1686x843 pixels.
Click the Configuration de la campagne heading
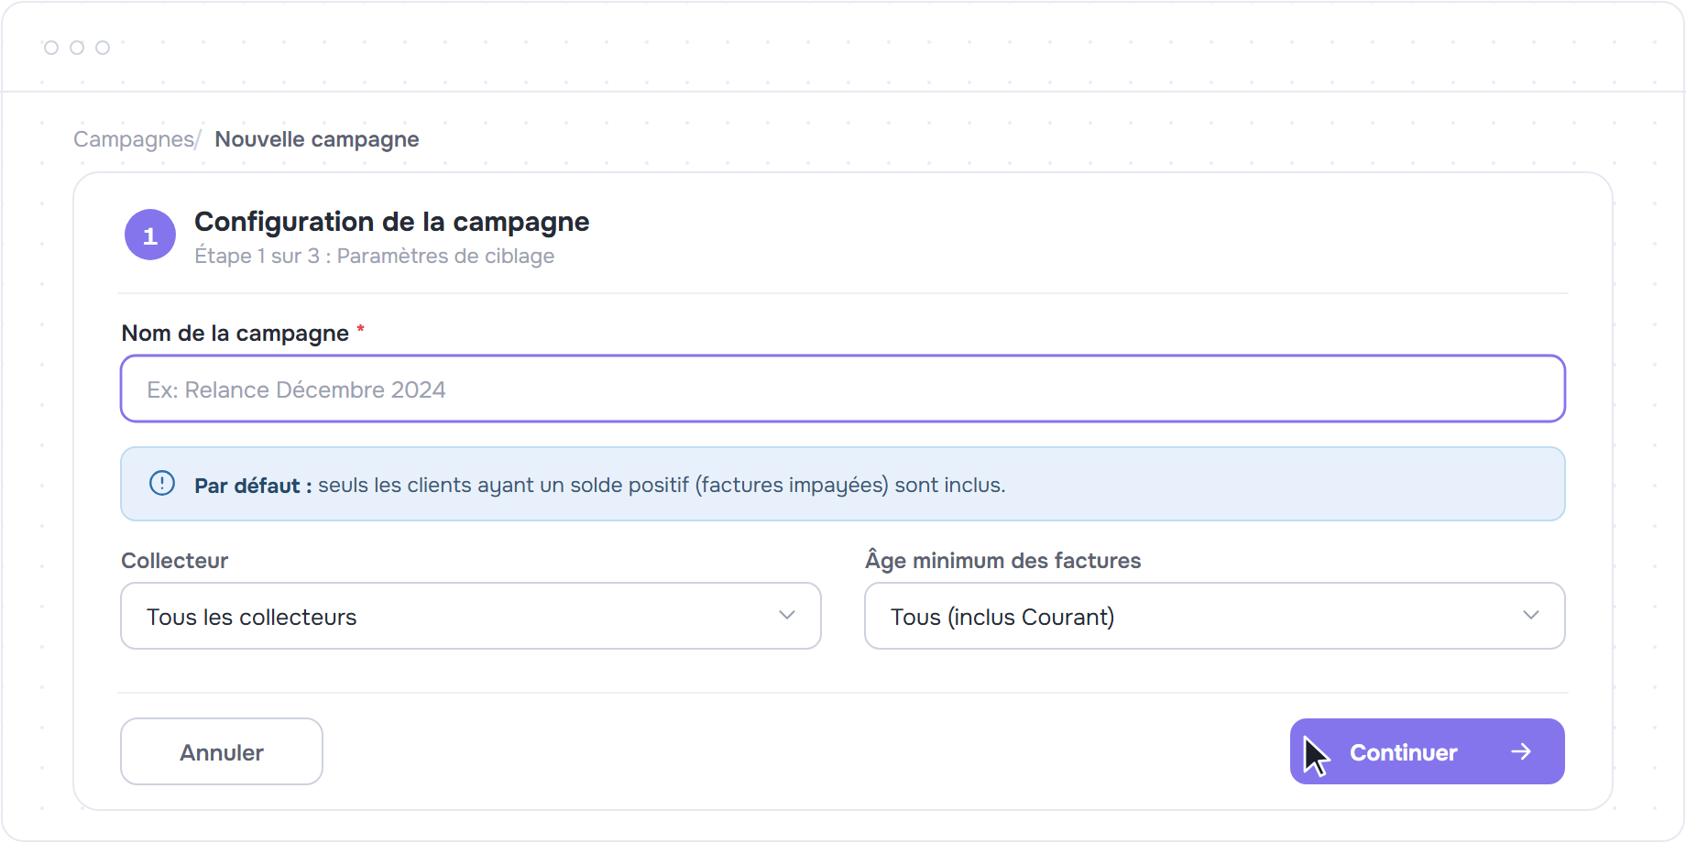tap(392, 222)
